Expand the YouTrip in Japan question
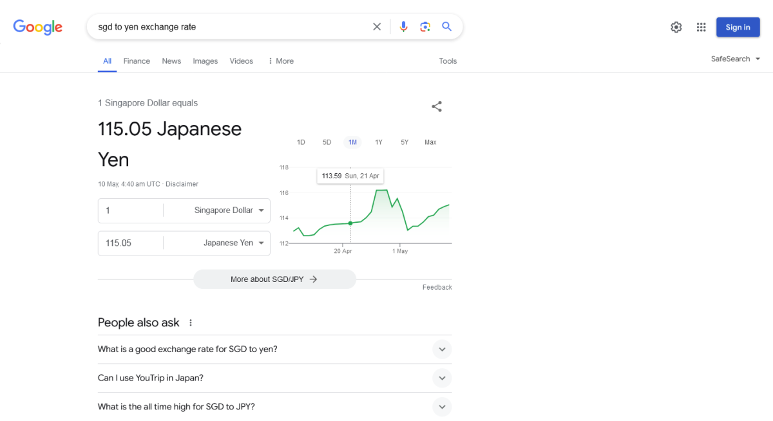The image size is (773, 421). click(x=442, y=378)
